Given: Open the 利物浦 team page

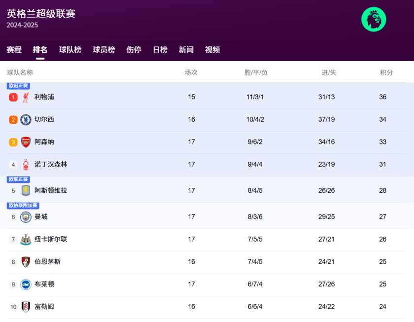Looking at the screenshot, I should click(45, 97).
